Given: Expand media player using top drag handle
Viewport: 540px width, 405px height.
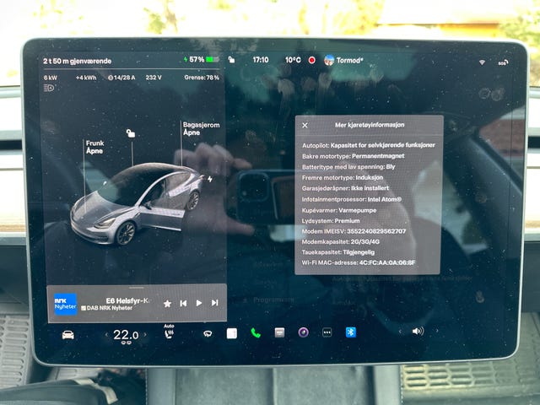Looking at the screenshot, I should point(137,288).
